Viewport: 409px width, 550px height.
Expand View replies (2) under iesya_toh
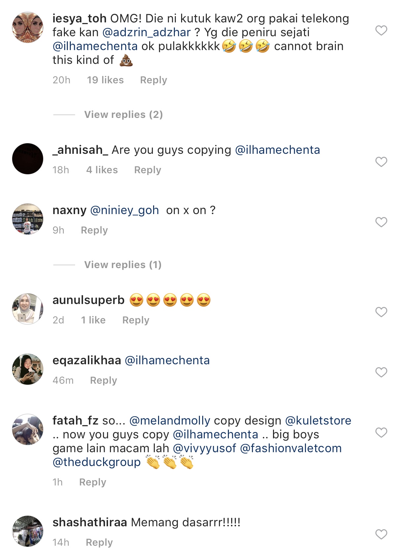point(123,115)
